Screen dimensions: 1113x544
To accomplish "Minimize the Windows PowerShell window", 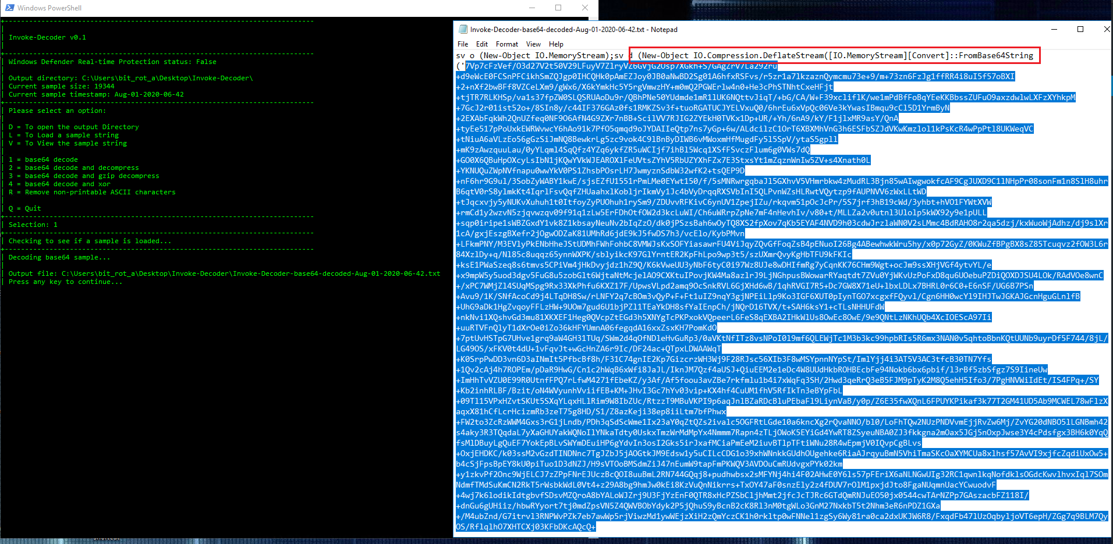I will pyautogui.click(x=531, y=8).
